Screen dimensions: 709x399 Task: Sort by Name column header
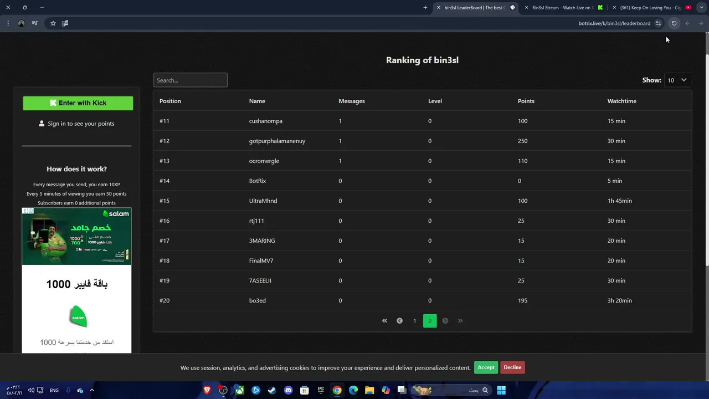coord(257,101)
